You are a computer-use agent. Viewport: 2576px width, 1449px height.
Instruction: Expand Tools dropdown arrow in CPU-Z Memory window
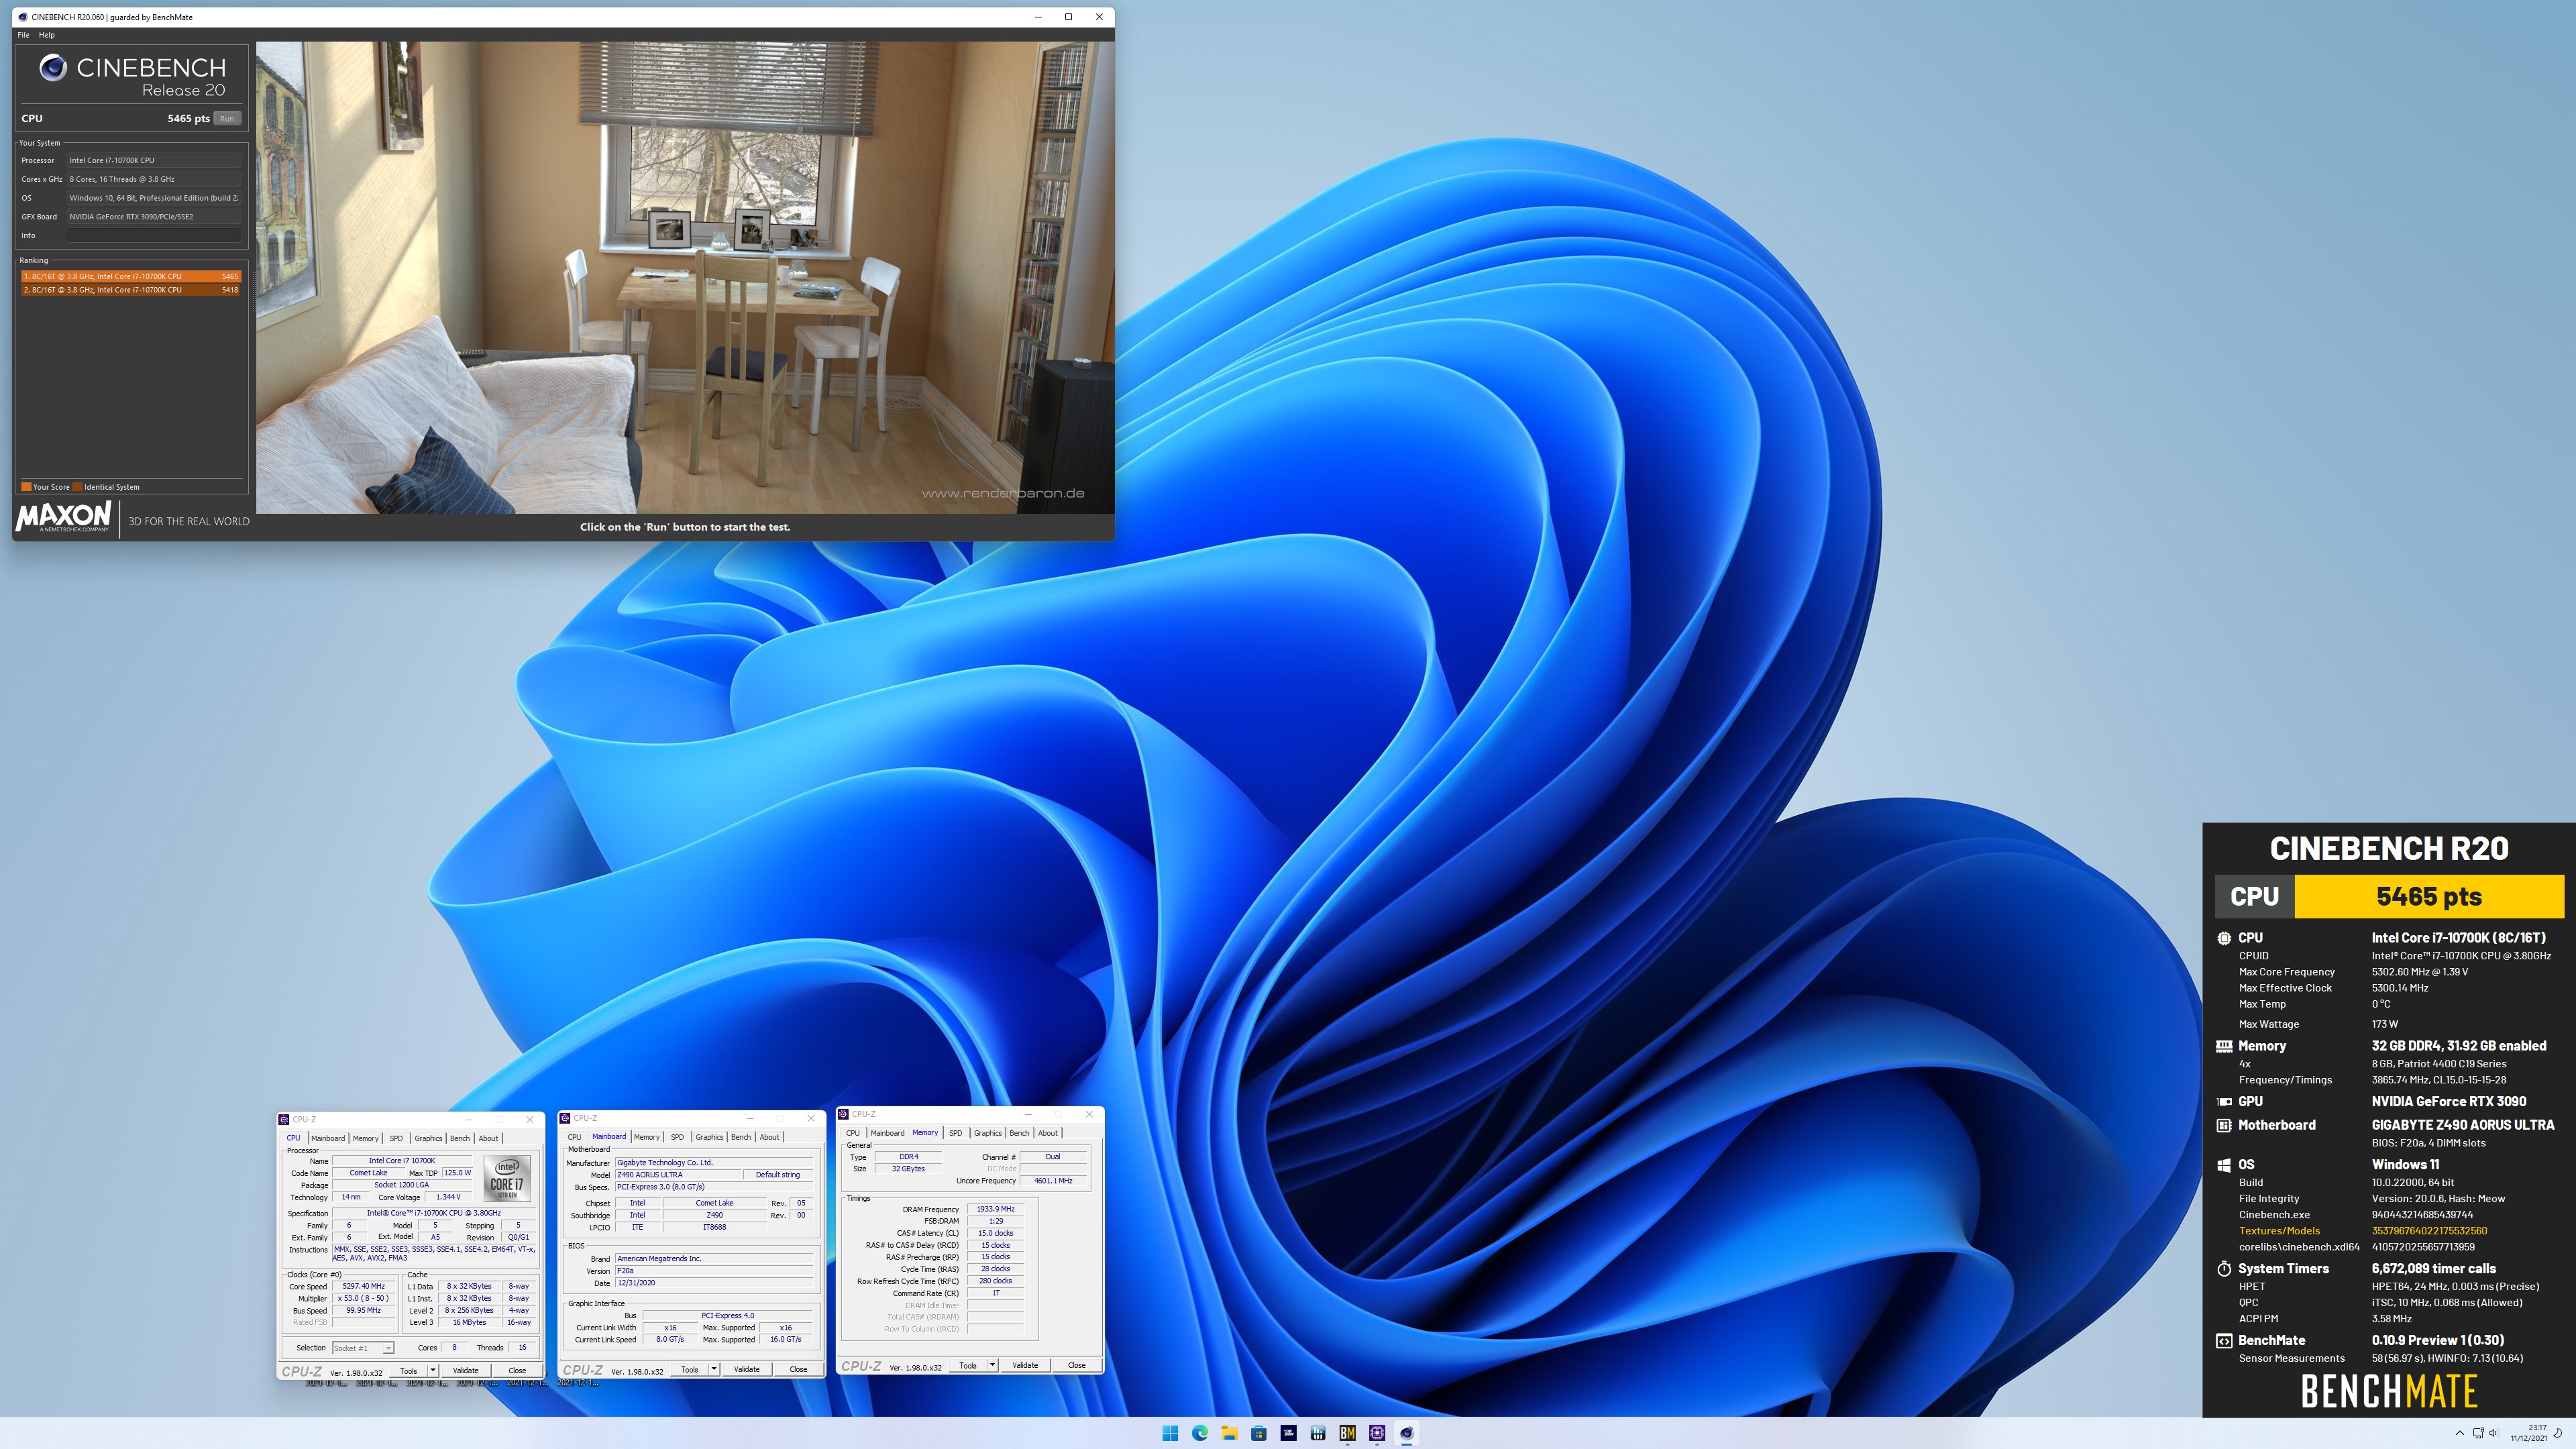point(992,1365)
